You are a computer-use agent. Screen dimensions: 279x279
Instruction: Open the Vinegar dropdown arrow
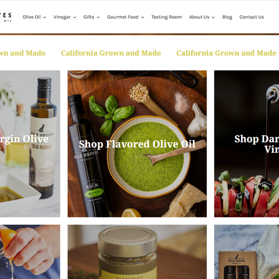pos(75,17)
